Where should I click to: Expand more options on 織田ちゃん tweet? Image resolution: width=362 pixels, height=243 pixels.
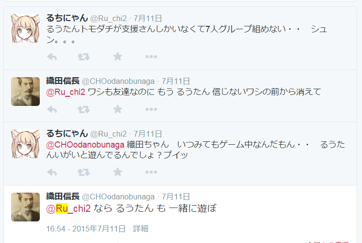(x=151, y=172)
